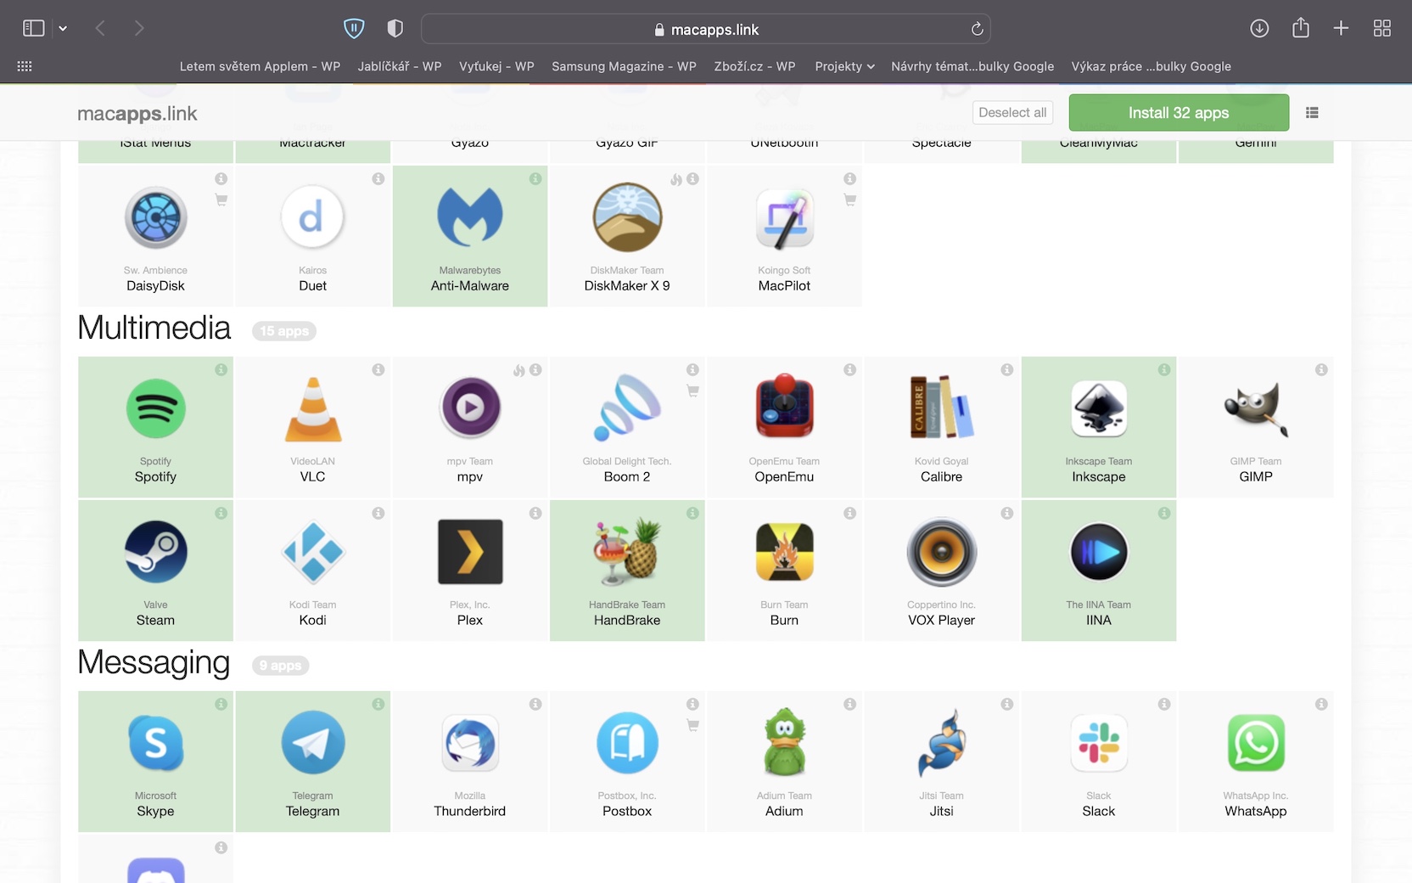
Task: Click the cart icon on DaisyDisk
Action: pyautogui.click(x=221, y=200)
